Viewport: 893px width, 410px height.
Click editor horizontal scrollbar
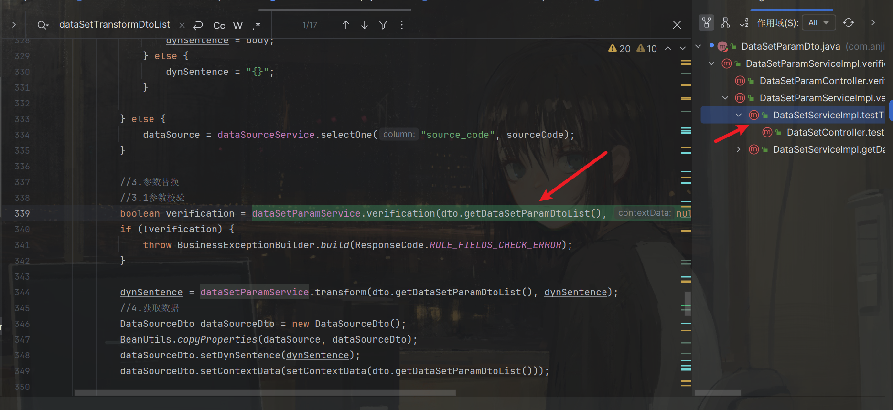(265, 393)
